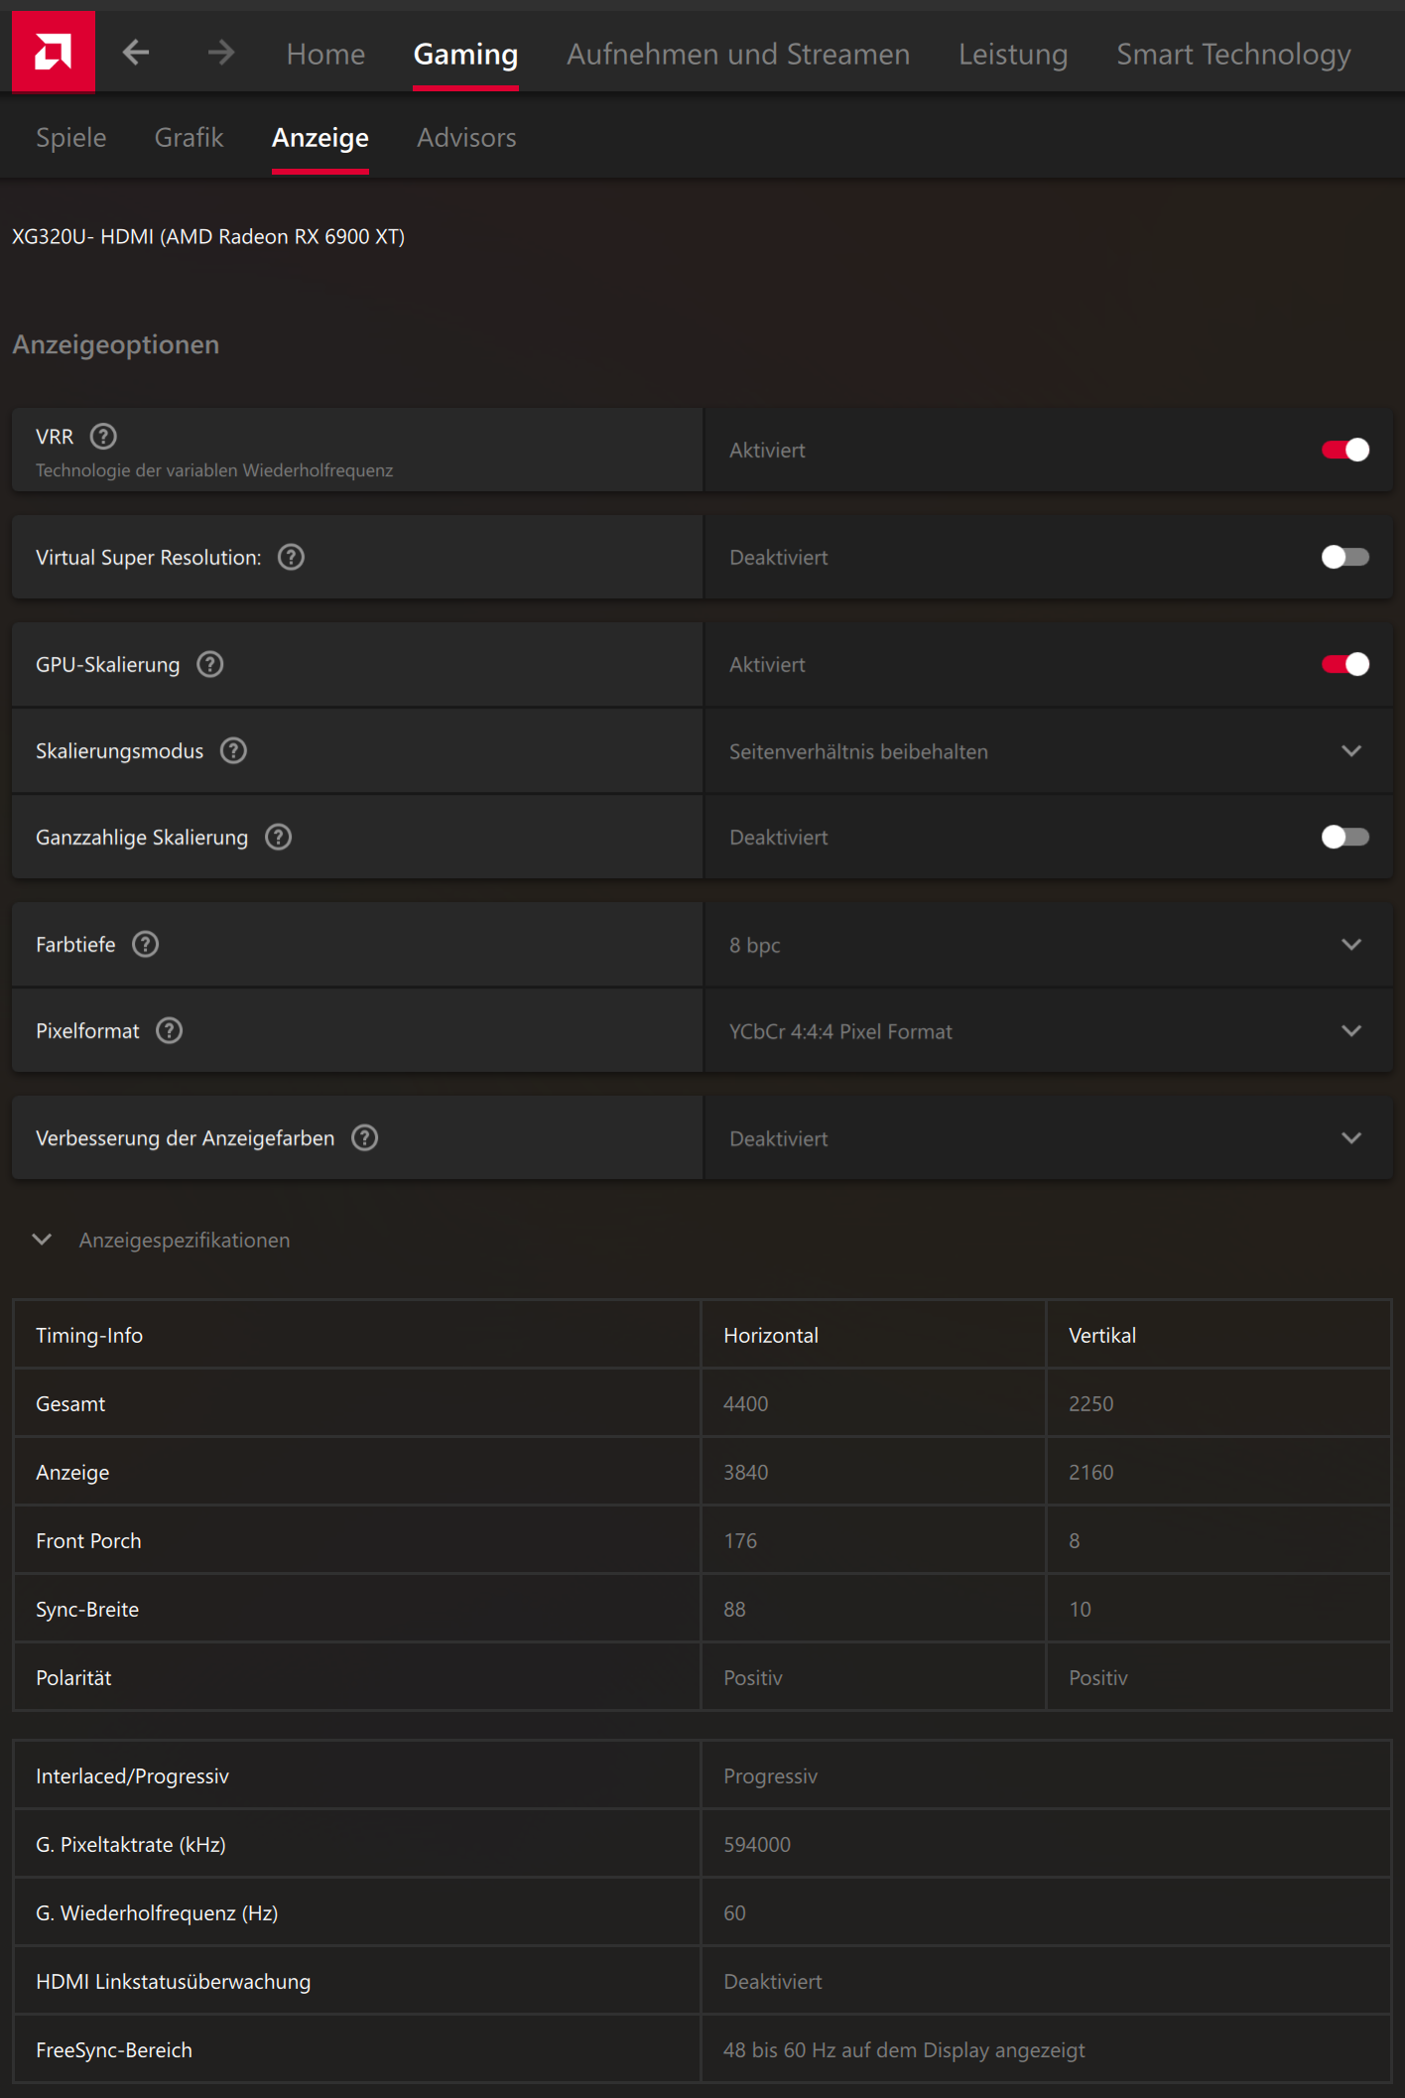
Task: Enable Virtual Super Resolution switch
Action: tap(1344, 558)
